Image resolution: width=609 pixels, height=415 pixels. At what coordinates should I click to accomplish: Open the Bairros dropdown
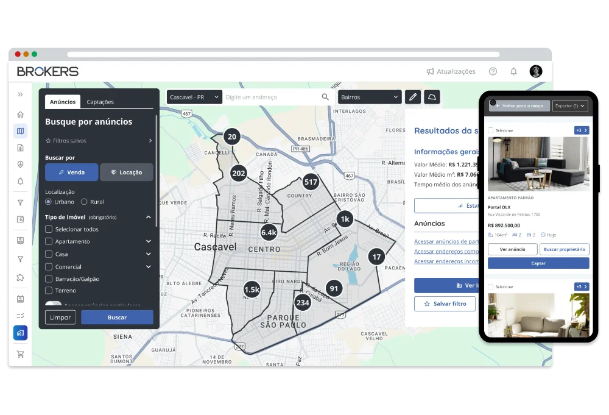(369, 97)
